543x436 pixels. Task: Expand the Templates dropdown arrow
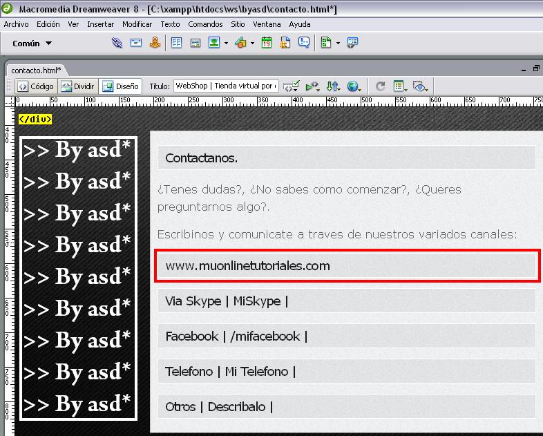tap(338, 44)
